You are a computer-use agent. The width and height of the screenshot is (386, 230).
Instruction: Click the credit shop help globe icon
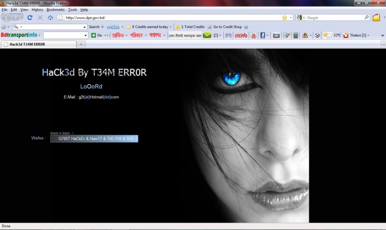pos(246,27)
